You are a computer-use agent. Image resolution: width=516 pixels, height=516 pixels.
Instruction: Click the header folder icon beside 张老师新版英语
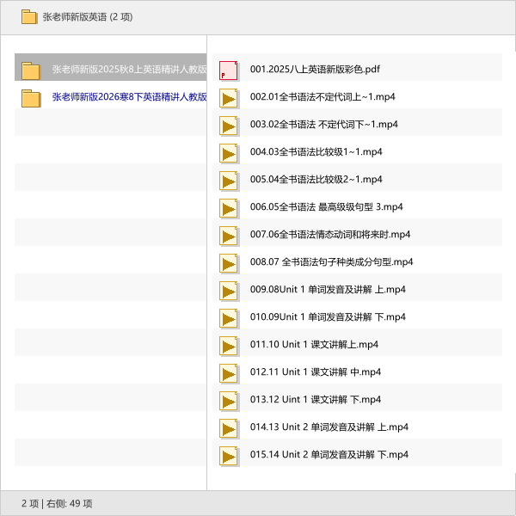tap(29, 17)
